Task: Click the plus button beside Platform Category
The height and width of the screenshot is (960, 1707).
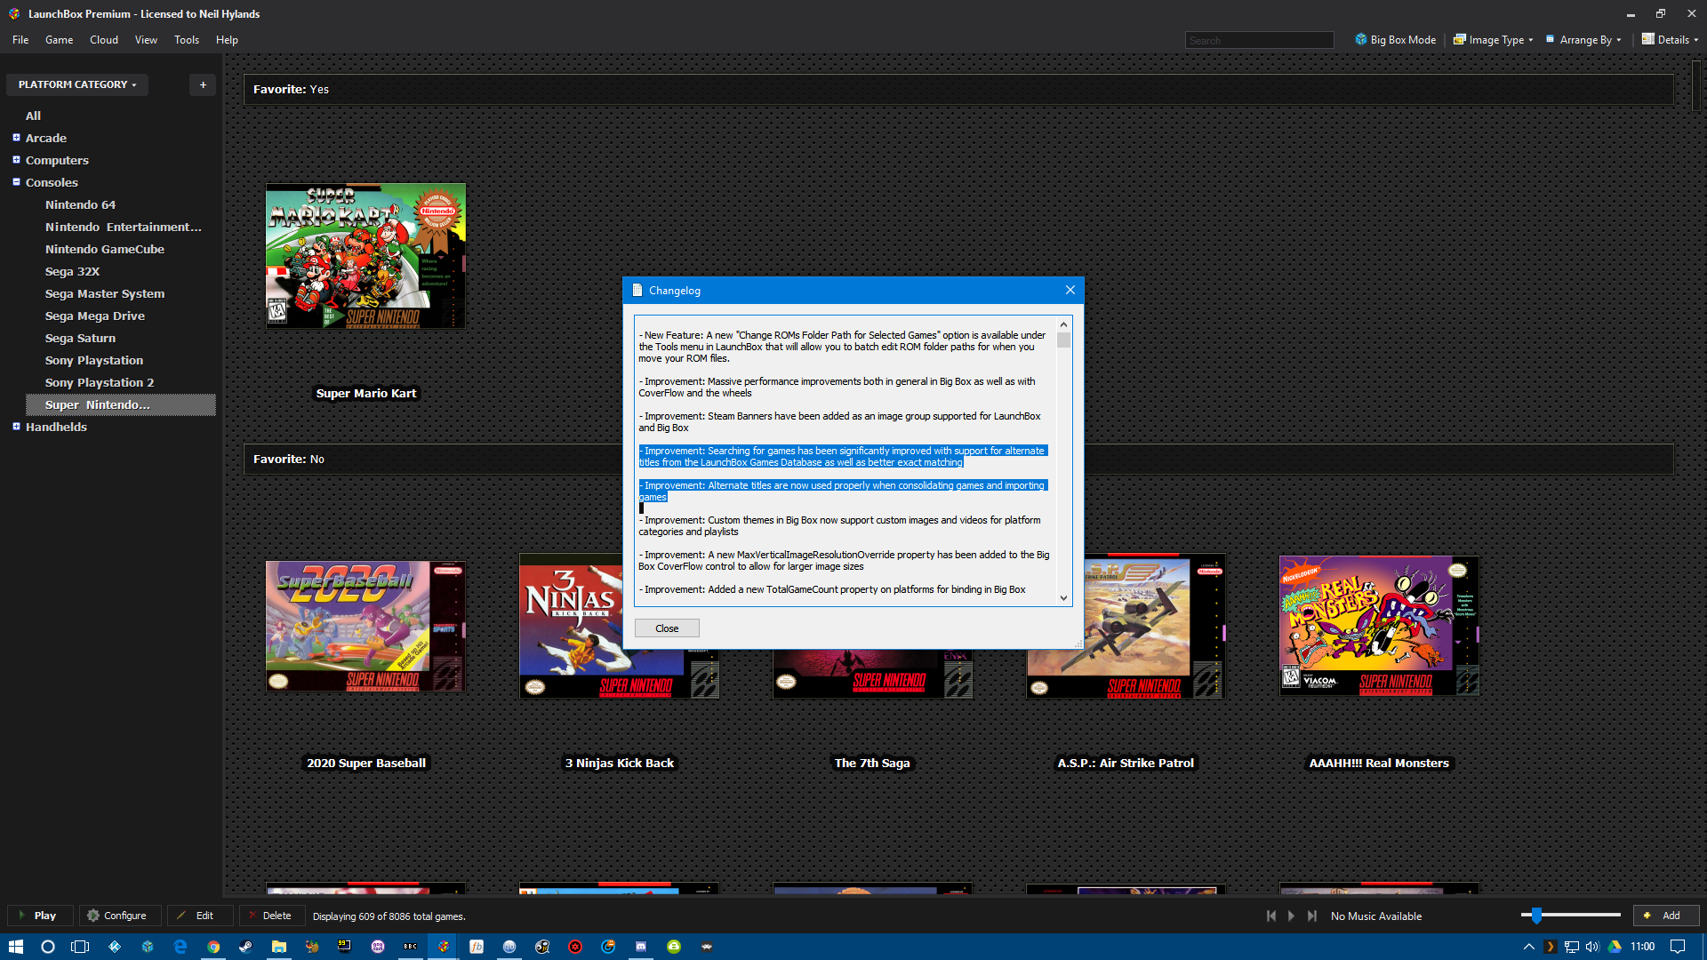Action: pos(203,84)
